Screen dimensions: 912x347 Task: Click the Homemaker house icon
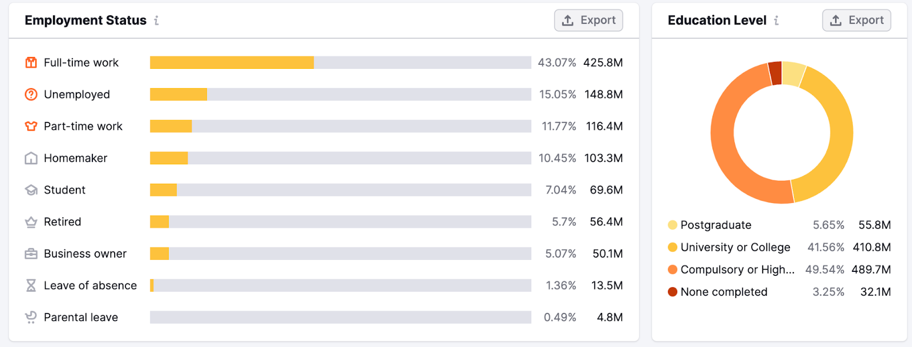pos(31,158)
